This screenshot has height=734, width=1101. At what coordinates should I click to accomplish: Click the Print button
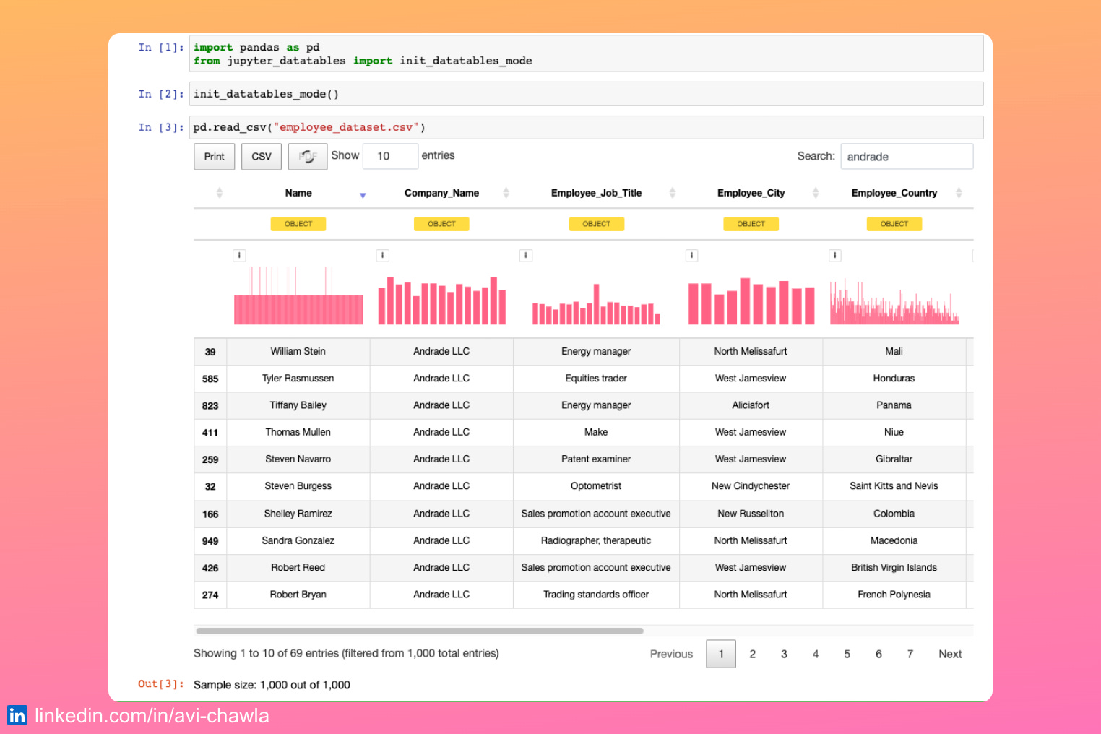point(214,156)
